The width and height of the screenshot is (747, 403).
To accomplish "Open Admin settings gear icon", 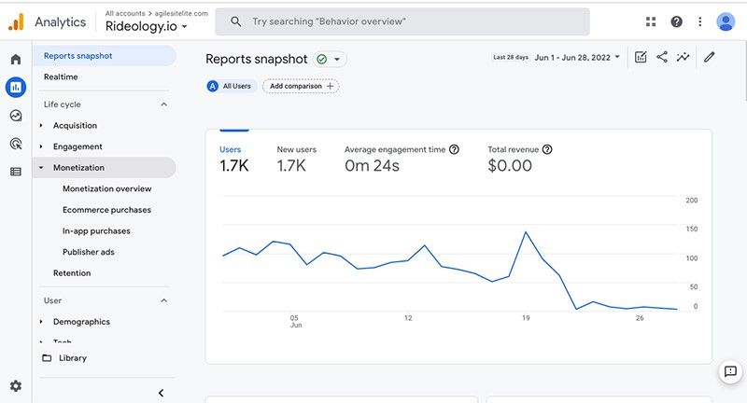I will (x=16, y=386).
